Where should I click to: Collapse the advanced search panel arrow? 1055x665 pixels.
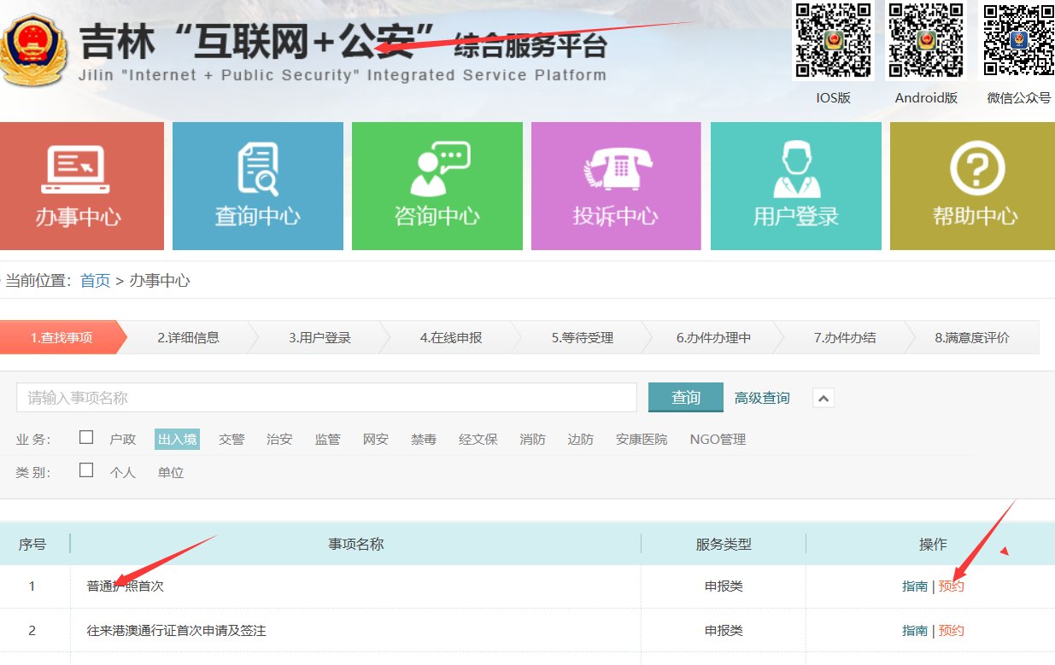(822, 397)
